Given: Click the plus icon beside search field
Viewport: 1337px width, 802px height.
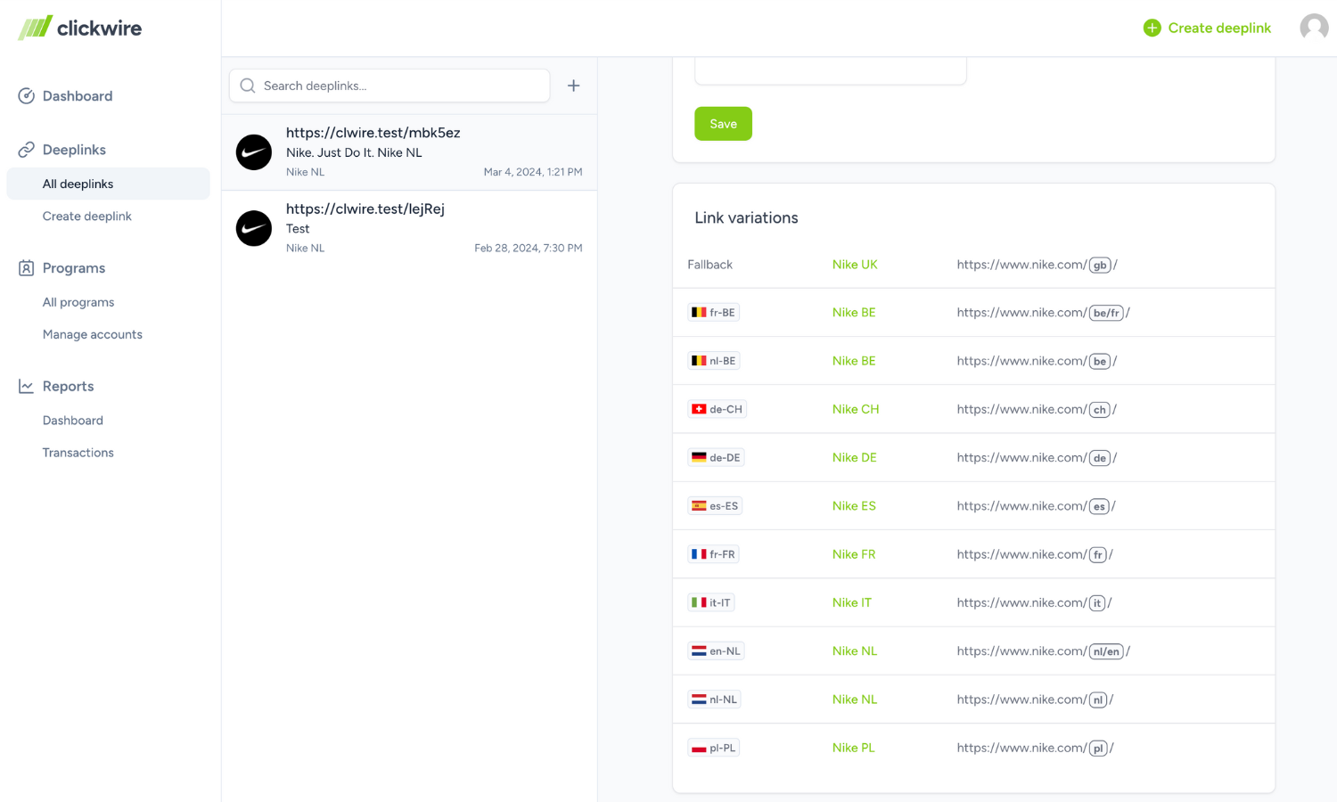Looking at the screenshot, I should coord(574,86).
